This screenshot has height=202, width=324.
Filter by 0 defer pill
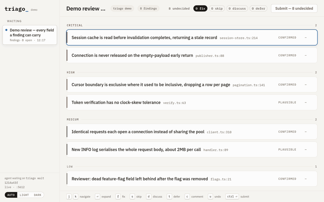point(259,8)
